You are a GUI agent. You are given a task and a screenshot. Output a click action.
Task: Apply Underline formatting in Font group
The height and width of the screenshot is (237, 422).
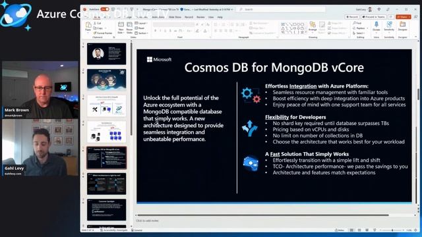166,31
